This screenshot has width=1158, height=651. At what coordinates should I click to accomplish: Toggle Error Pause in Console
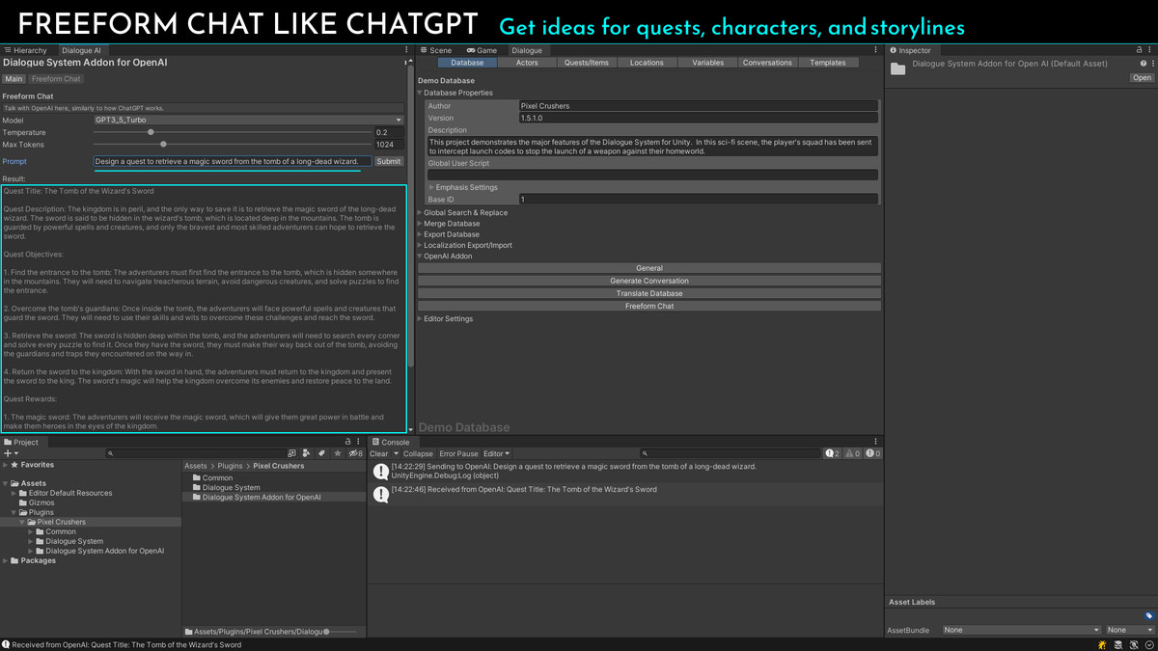click(458, 453)
